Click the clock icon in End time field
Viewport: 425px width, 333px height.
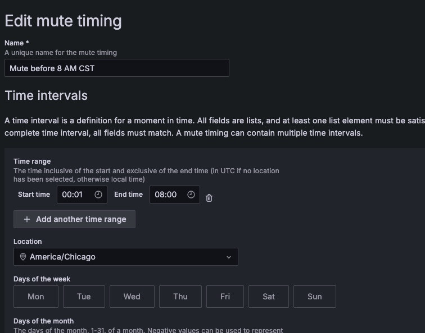191,195
